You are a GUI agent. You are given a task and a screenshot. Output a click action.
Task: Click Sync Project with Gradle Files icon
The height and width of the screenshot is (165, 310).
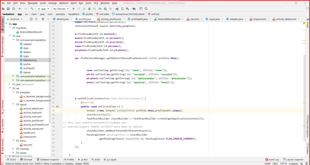117,9
